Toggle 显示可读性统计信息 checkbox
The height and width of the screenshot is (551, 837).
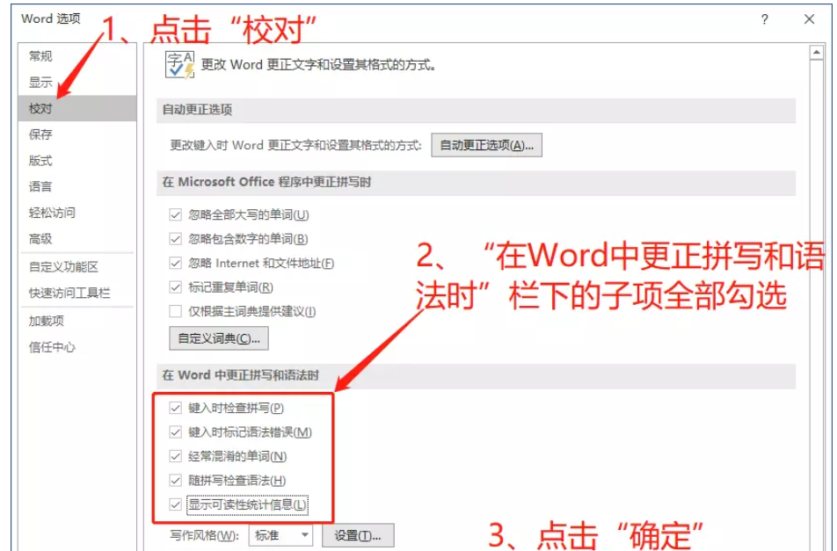tap(175, 504)
